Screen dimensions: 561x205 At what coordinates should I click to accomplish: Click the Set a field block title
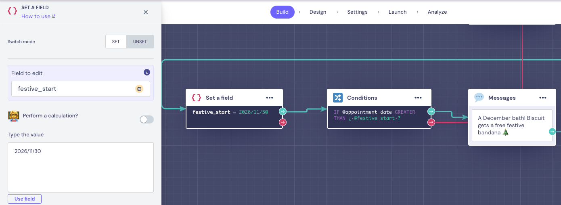pyautogui.click(x=219, y=98)
